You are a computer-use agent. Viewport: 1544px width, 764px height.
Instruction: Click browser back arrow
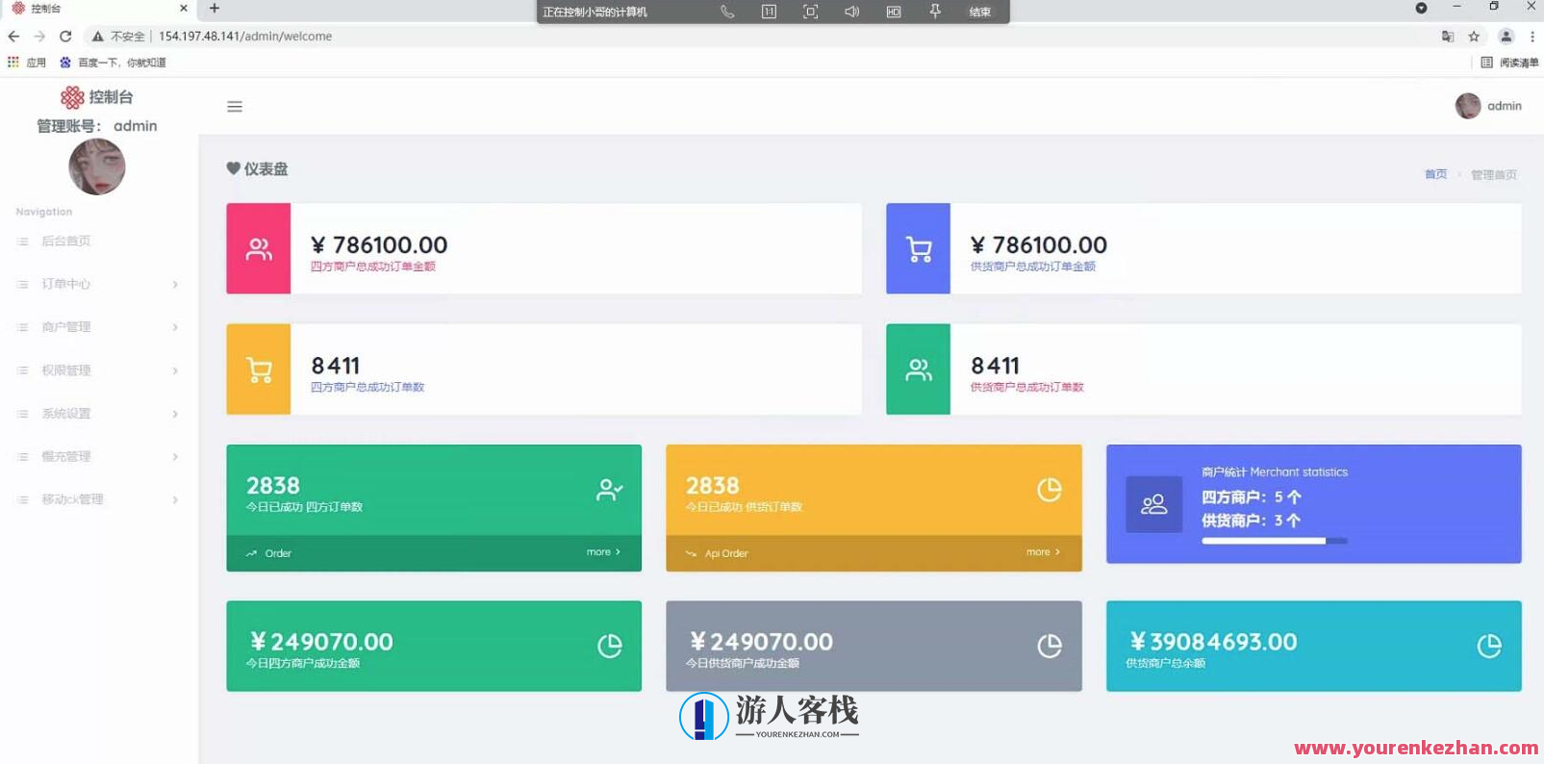point(13,37)
